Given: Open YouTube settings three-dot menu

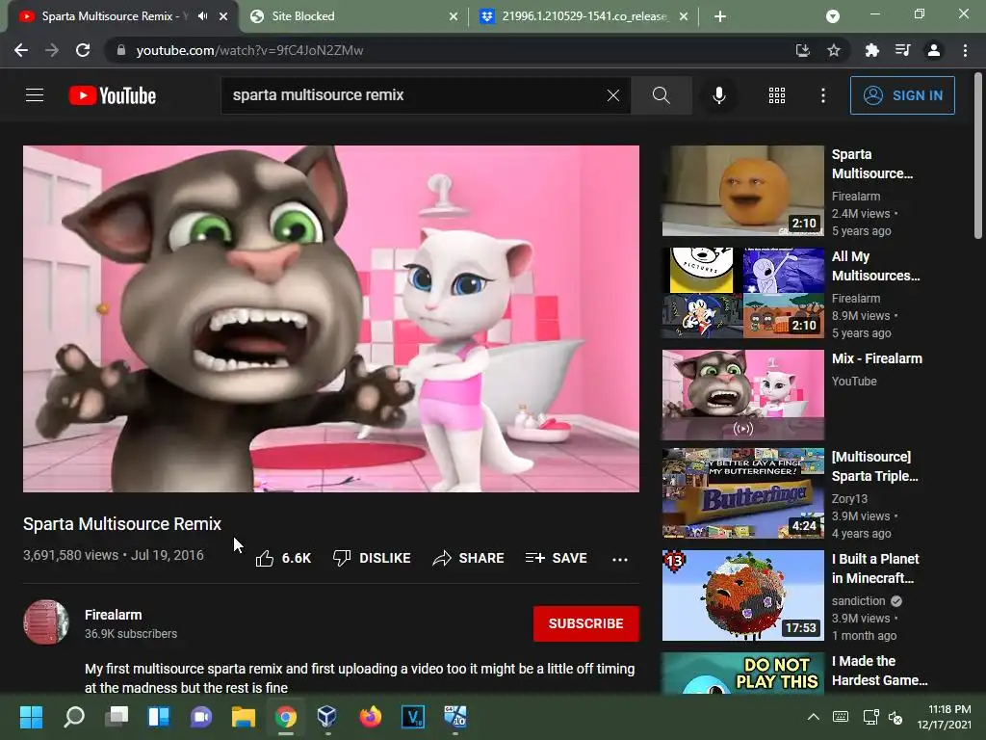Looking at the screenshot, I should (x=823, y=95).
